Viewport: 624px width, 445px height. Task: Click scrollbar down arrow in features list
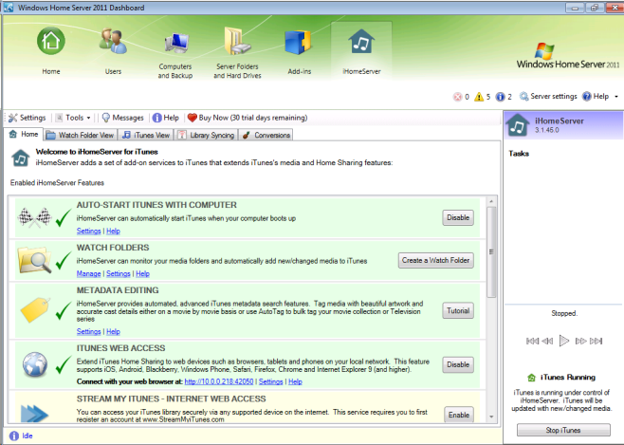491,417
